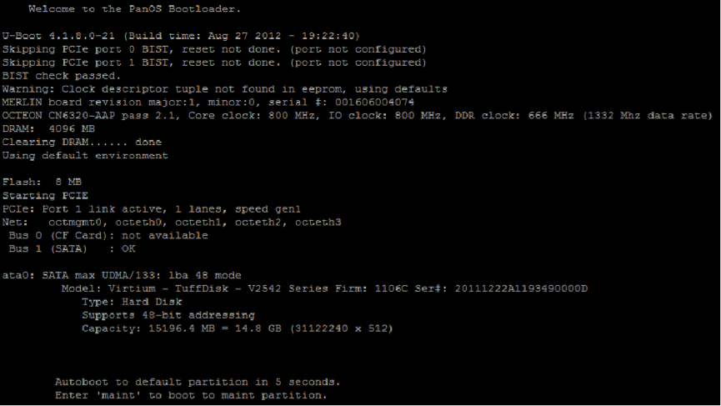Screen dimensions: 721x406
Task: Click the 'BIST check passed.' line
Action: pos(62,76)
